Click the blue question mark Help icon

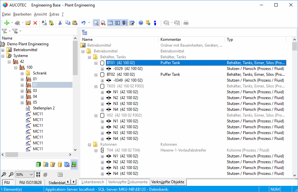point(141,23)
